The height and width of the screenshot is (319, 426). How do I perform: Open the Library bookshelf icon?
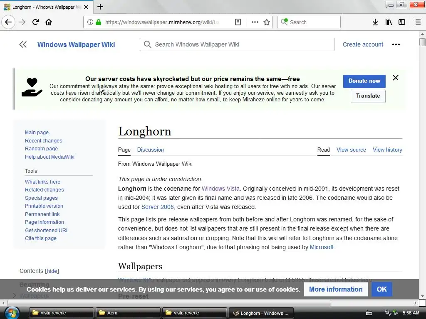click(389, 22)
